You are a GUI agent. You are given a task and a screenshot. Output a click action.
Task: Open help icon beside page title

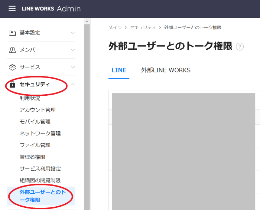(240, 47)
